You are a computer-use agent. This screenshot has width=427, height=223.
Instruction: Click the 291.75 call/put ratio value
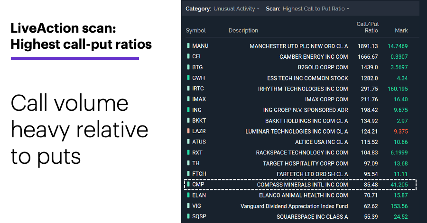point(369,89)
